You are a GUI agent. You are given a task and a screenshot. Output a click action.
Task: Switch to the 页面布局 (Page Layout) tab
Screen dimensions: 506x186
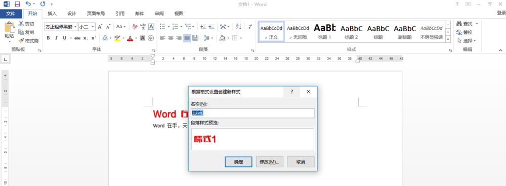coord(96,14)
